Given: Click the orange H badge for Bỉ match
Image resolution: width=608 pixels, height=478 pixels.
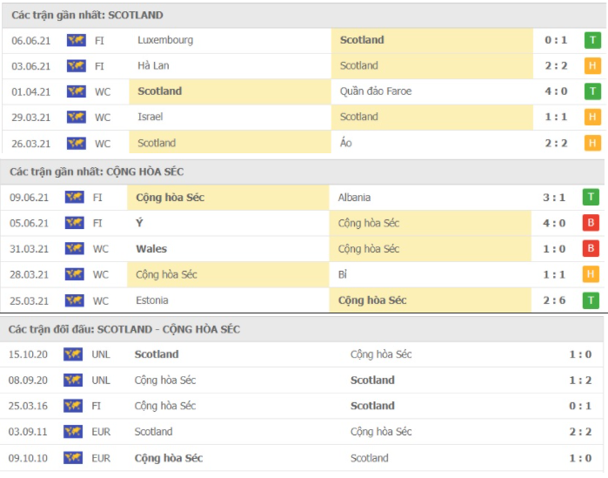Looking at the screenshot, I should (591, 274).
